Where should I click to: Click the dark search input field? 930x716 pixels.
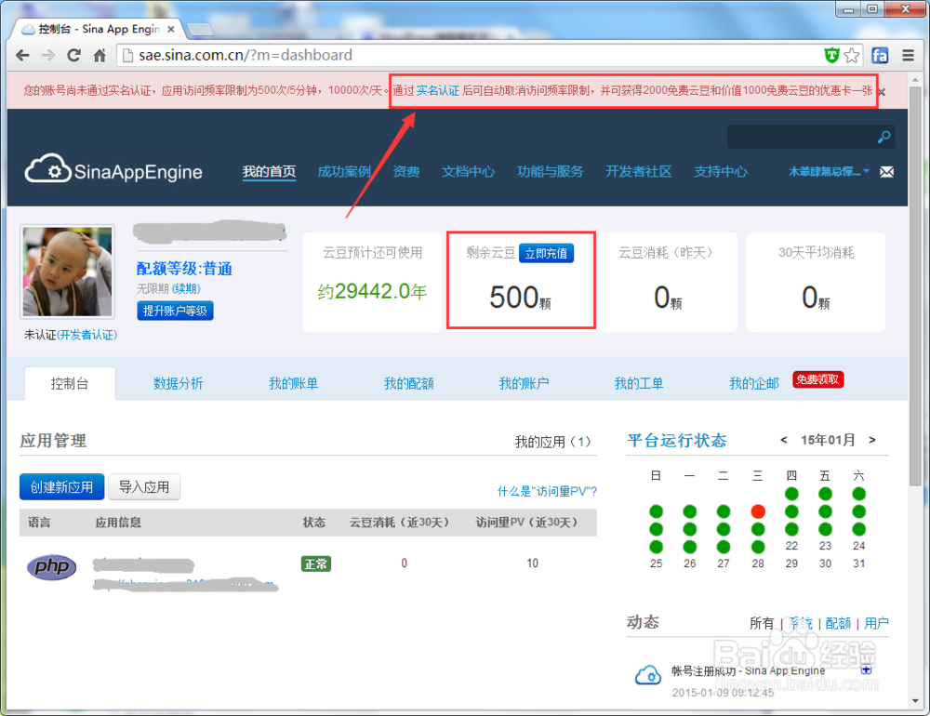point(802,137)
